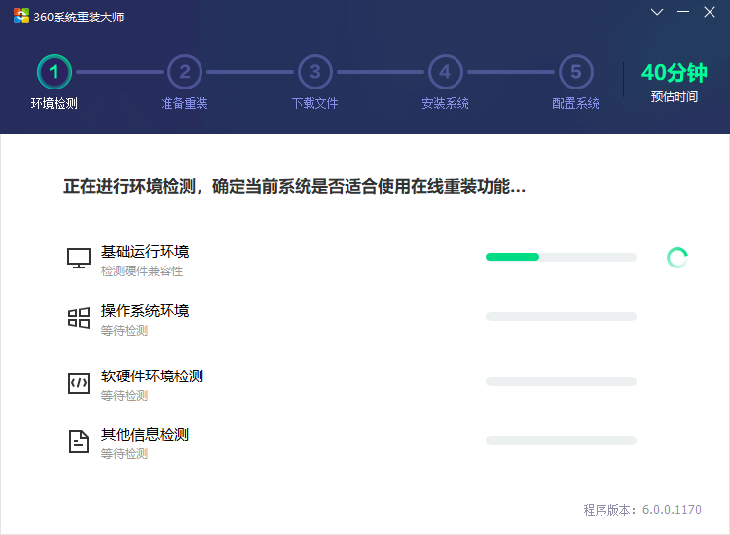
Task: Minimize the 360系统重装大师 window
Action: (x=683, y=11)
